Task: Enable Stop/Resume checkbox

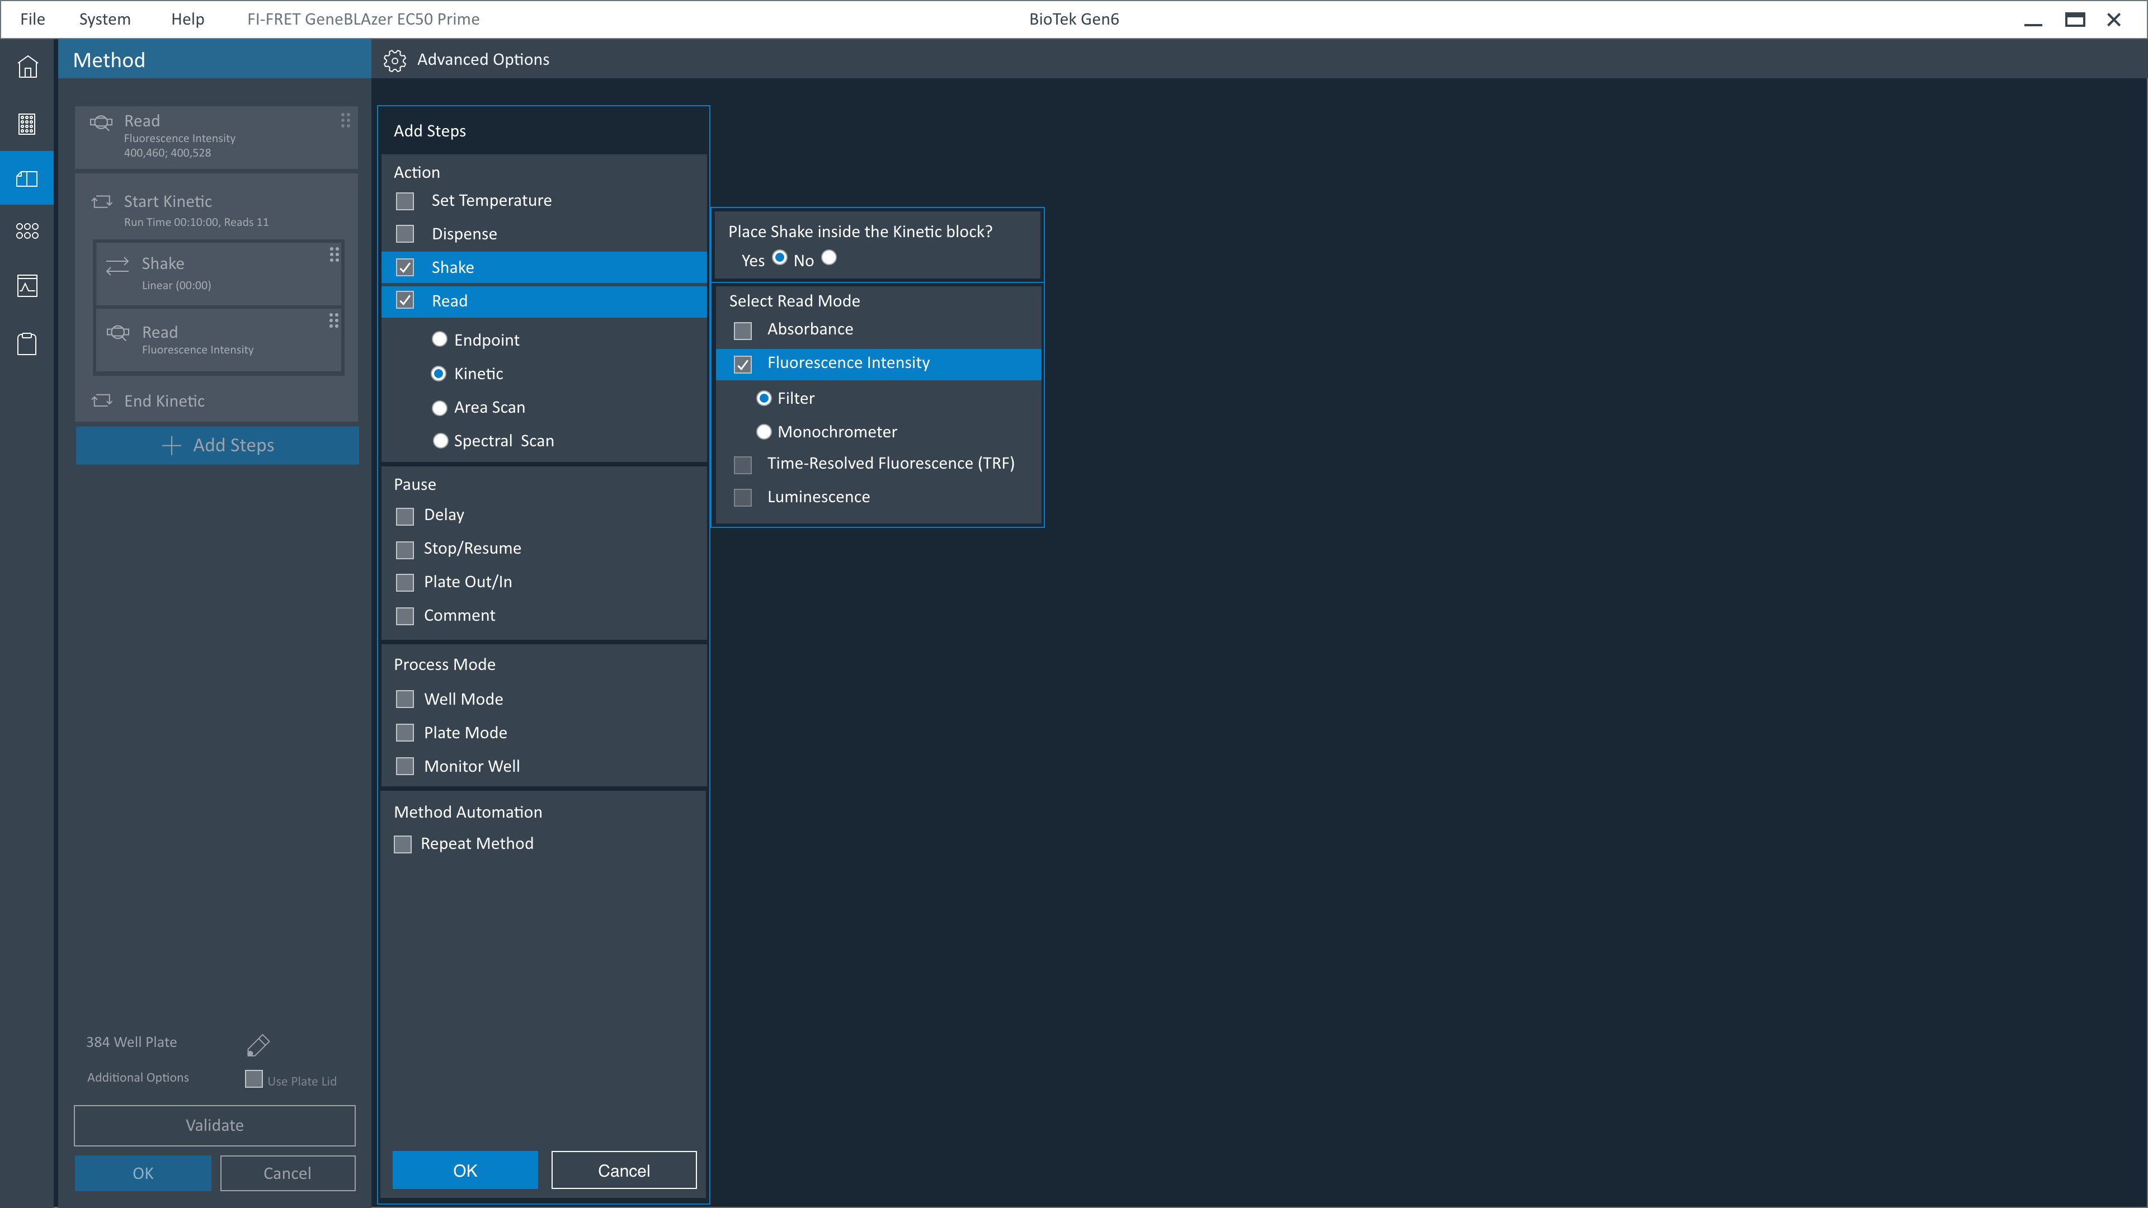Action: coord(405,550)
